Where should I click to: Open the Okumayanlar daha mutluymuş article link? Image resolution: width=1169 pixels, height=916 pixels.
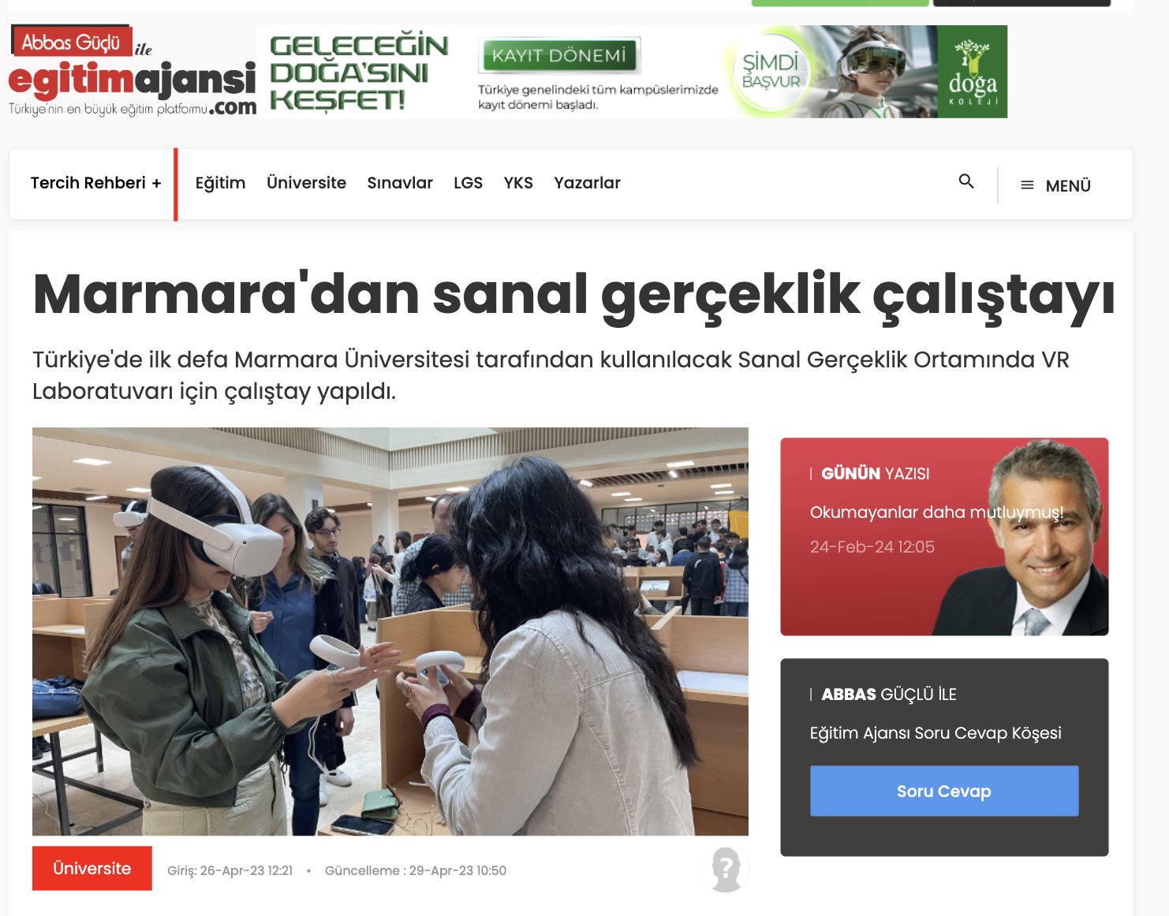coord(936,512)
